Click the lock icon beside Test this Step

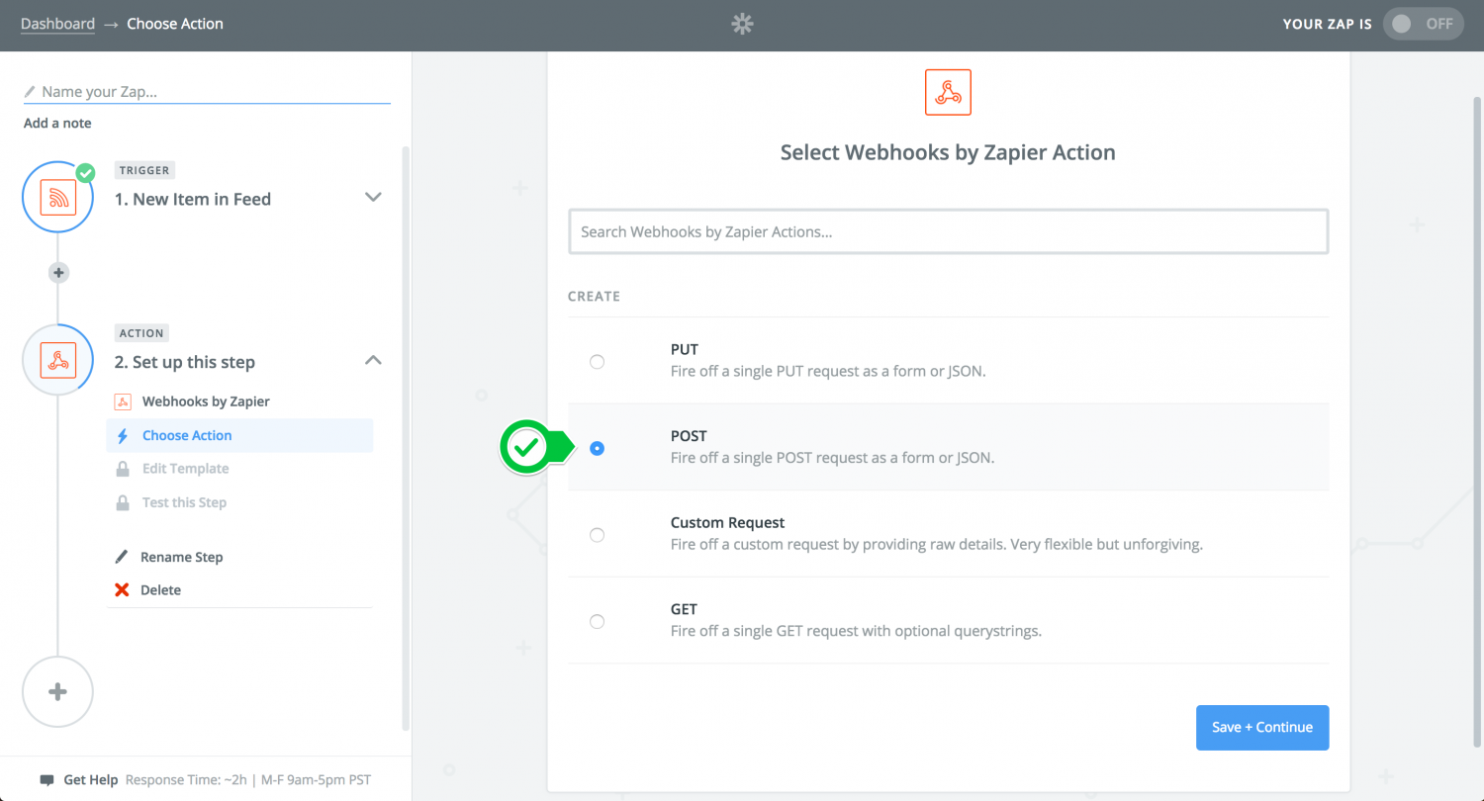click(x=123, y=502)
